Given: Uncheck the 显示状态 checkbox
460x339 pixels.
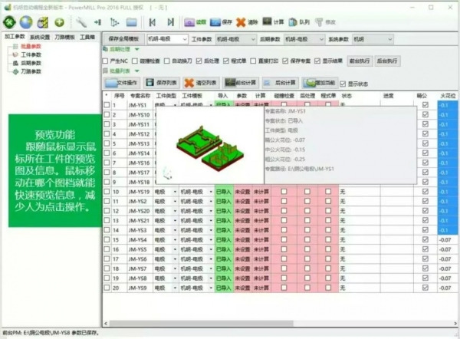Looking at the screenshot, I should [343, 84].
